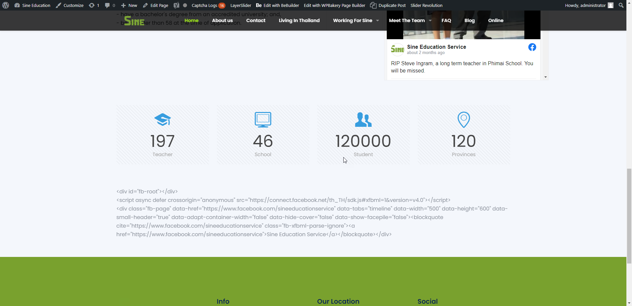
Task: Open the About us page
Action: point(223,20)
